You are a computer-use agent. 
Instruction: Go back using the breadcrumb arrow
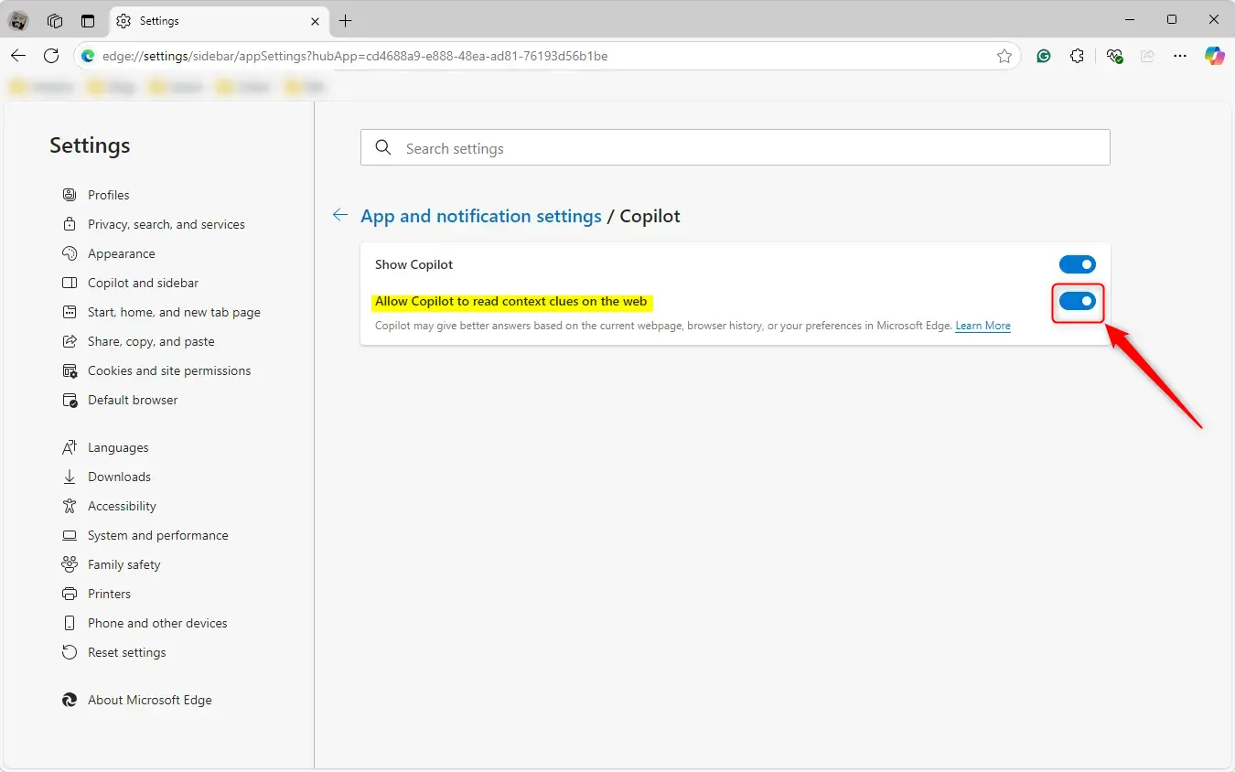[340, 216]
